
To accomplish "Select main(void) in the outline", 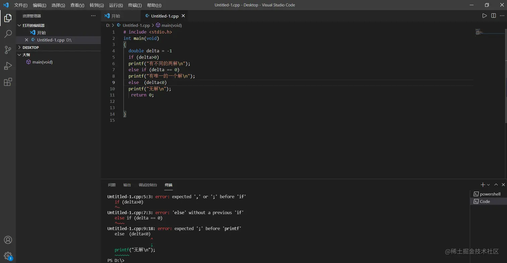I will 58,62.
